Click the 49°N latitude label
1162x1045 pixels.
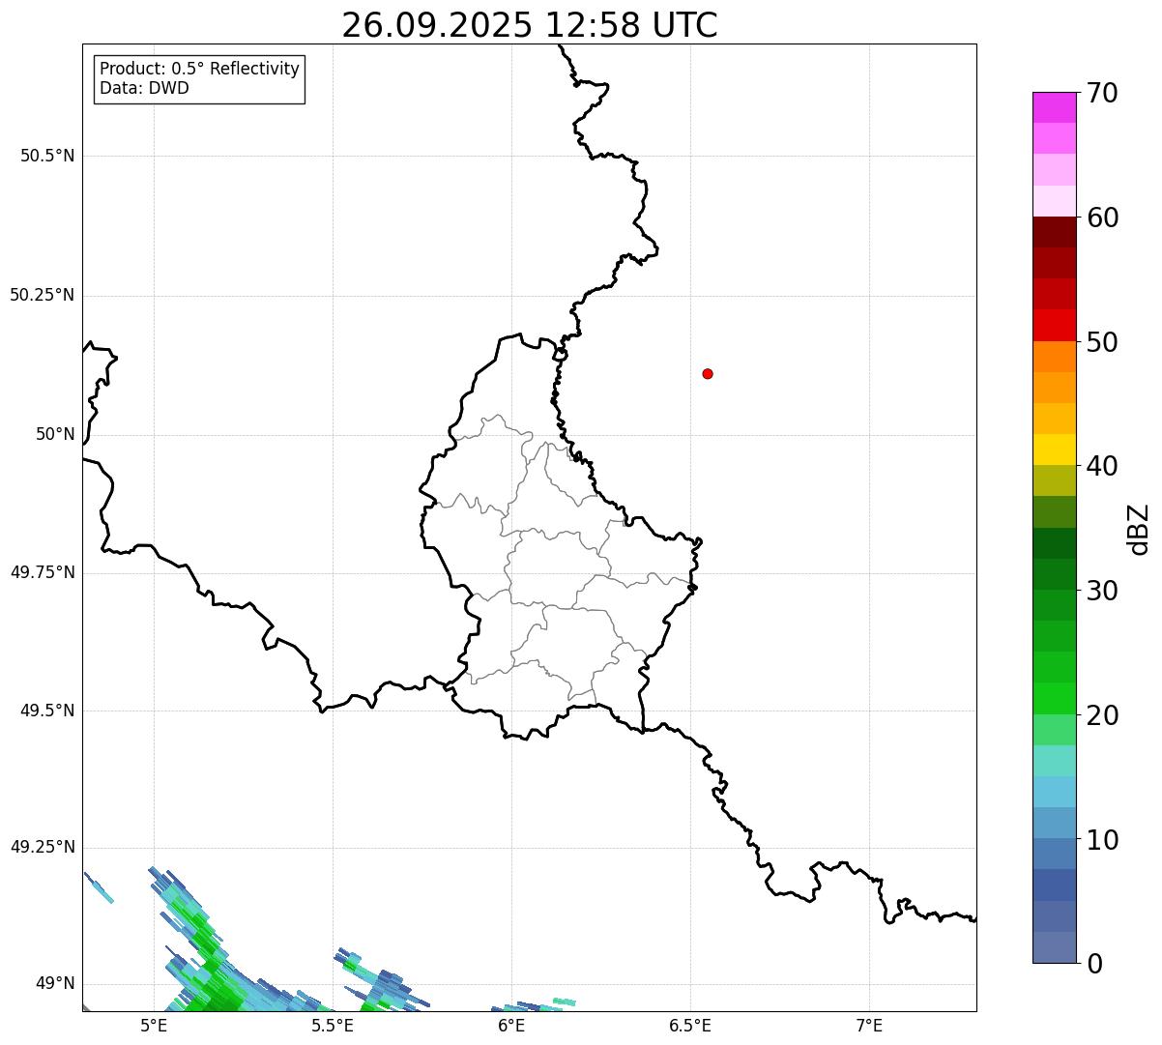pyautogui.click(x=56, y=984)
